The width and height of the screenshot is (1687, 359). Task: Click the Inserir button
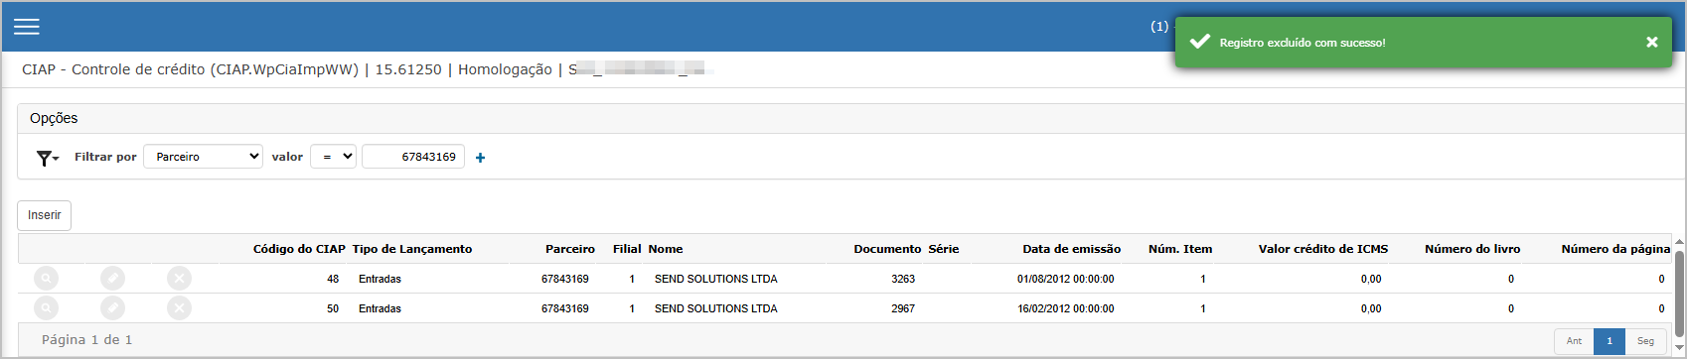pos(45,215)
